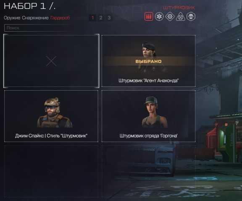
Task: Switch to the Гардероб tab
Action: point(60,18)
